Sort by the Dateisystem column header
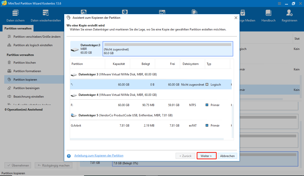This screenshot has height=176, width=304. [x=192, y=64]
